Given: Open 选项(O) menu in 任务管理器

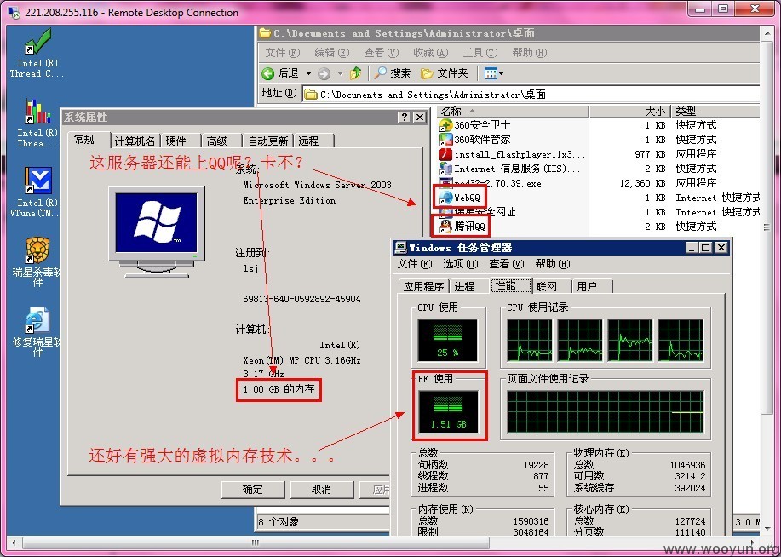Looking at the screenshot, I should point(460,264).
